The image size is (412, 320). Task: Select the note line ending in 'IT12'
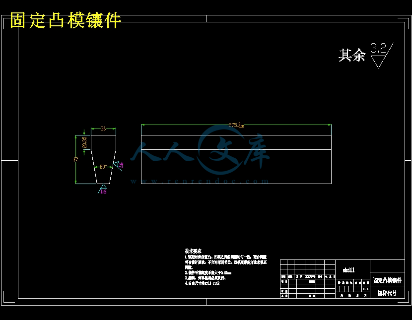202,283
